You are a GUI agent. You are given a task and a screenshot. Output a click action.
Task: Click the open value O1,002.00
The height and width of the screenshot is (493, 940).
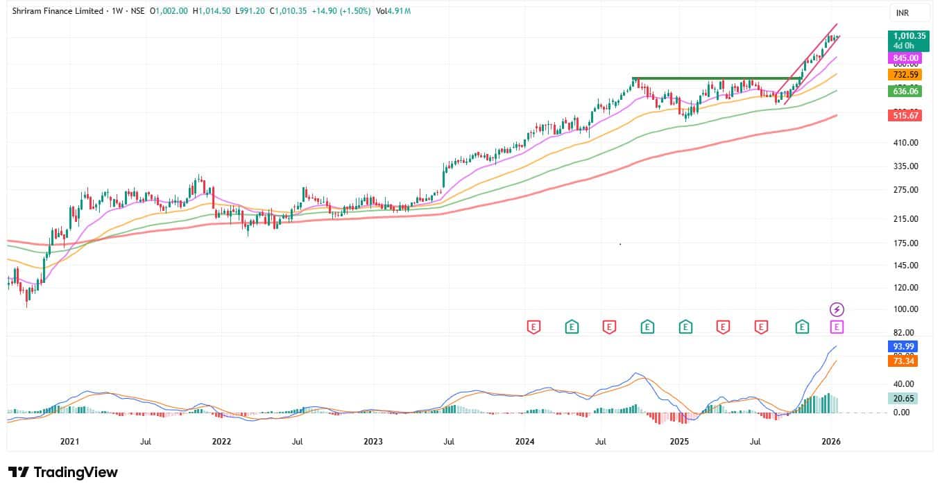pos(169,11)
